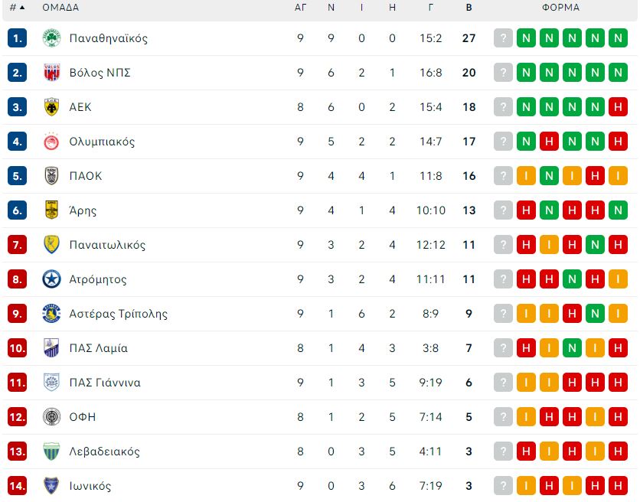Sort standings by the Β points header
Viewport: 640px width, 502px height.
pos(469,8)
